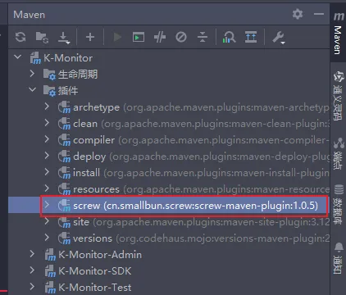Reload all Maven projects
Screen dimensions: 346x295
tap(20, 37)
